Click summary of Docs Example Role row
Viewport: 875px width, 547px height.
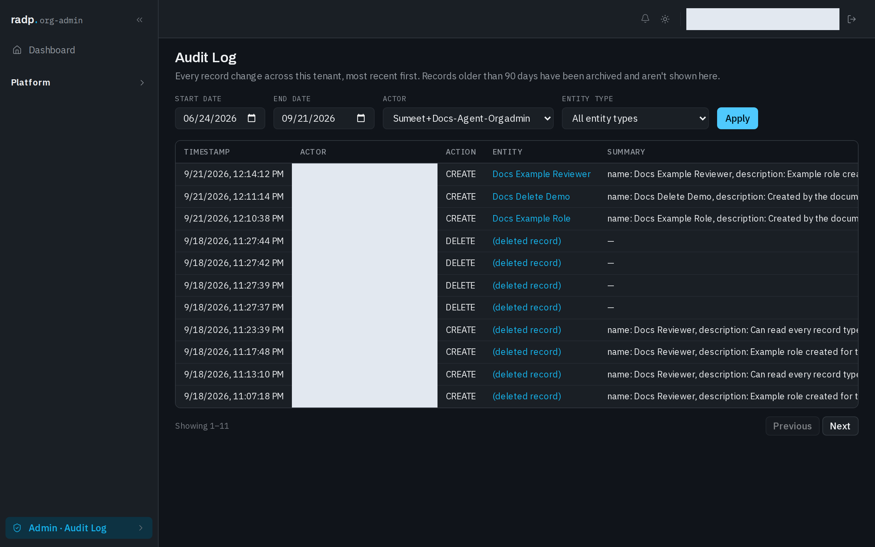point(732,218)
